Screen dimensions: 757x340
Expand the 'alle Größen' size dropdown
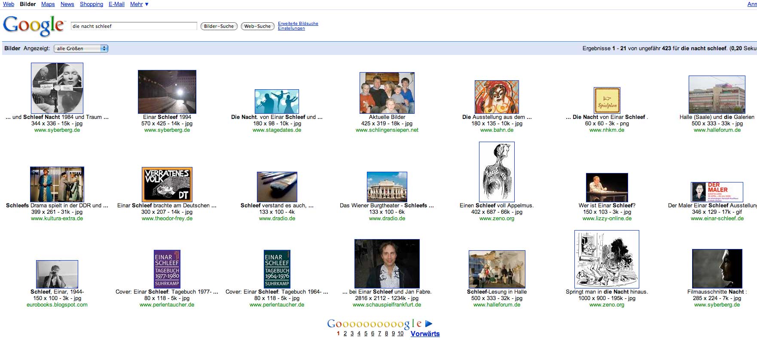point(81,49)
